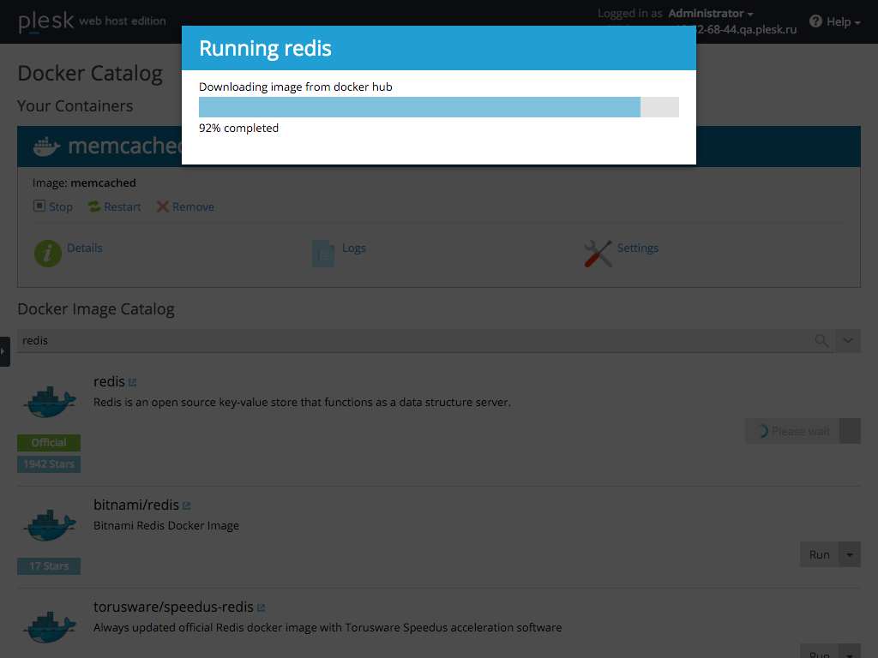878x658 pixels.
Task: Remove the memcached container
Action: click(x=185, y=206)
